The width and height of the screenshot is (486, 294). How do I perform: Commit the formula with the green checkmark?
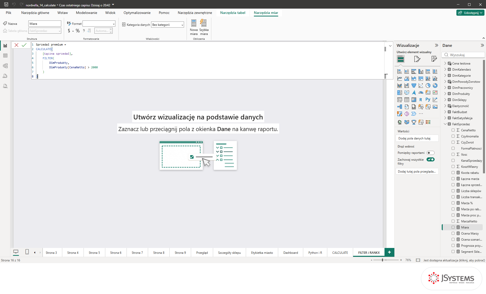[24, 45]
